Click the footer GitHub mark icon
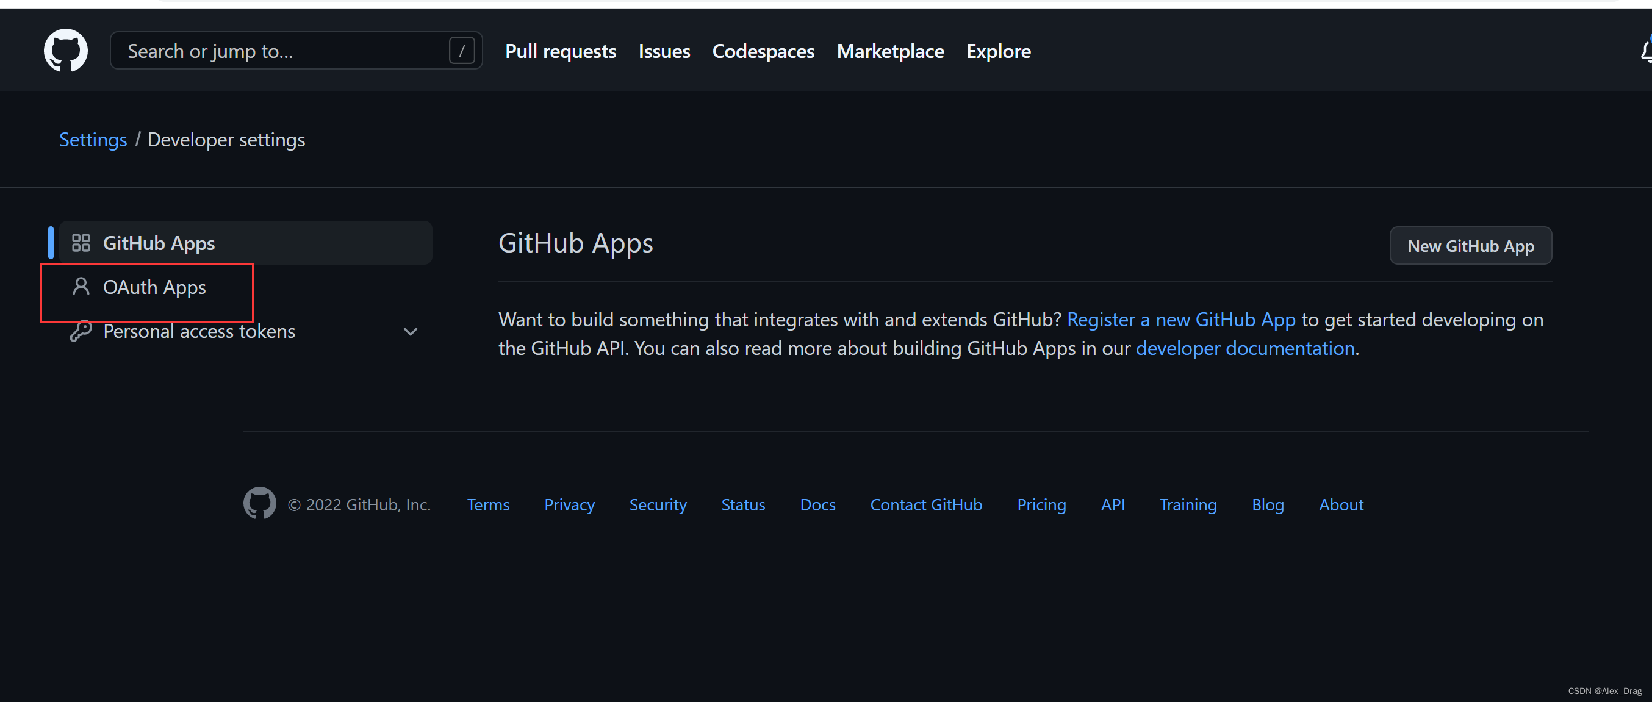Image resolution: width=1652 pixels, height=702 pixels. coord(260,504)
